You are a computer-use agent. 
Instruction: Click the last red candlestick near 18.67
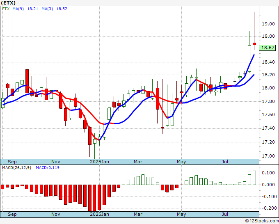(x=254, y=44)
